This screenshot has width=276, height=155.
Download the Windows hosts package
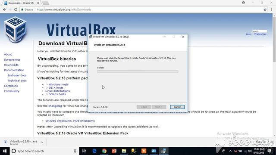pyautogui.click(x=59, y=84)
